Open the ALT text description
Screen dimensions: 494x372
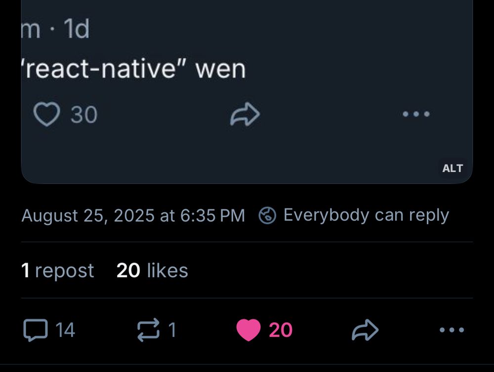(x=453, y=168)
